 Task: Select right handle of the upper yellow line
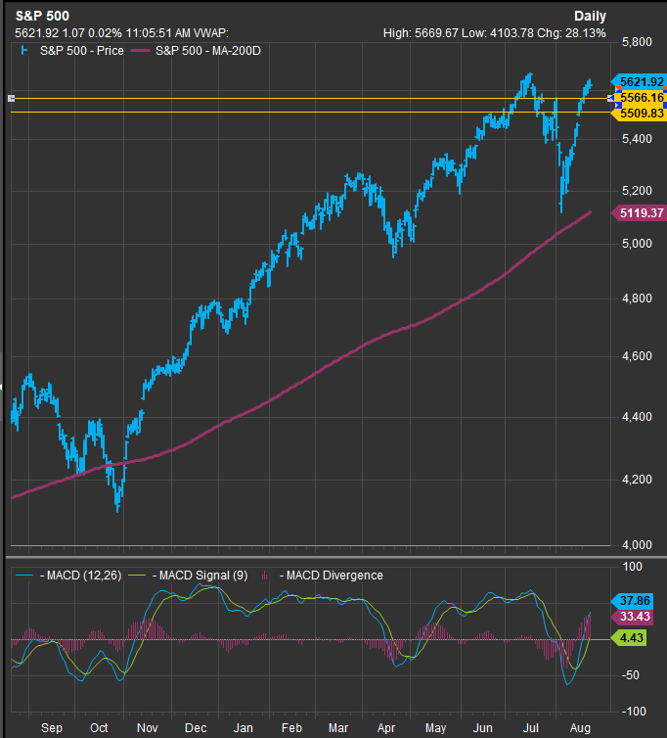[x=610, y=99]
